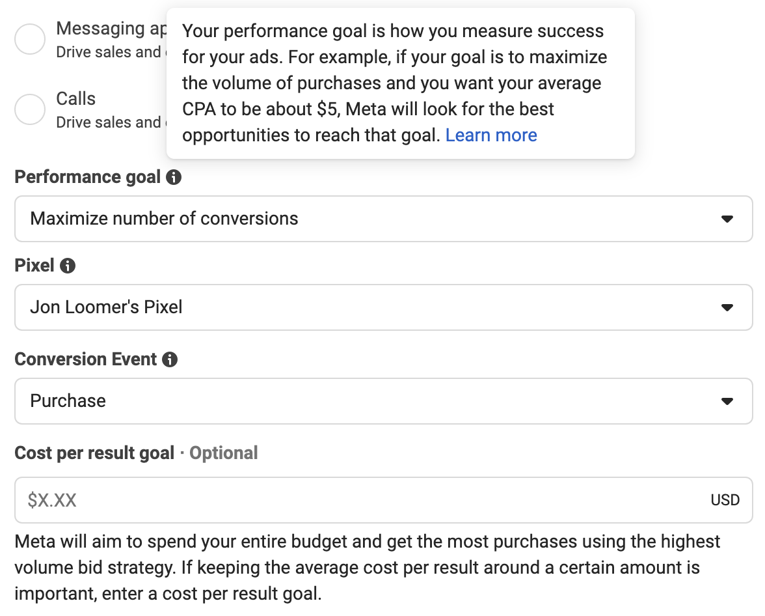The height and width of the screenshot is (616, 765).
Task: Click the cost per result goal input field
Action: click(384, 500)
